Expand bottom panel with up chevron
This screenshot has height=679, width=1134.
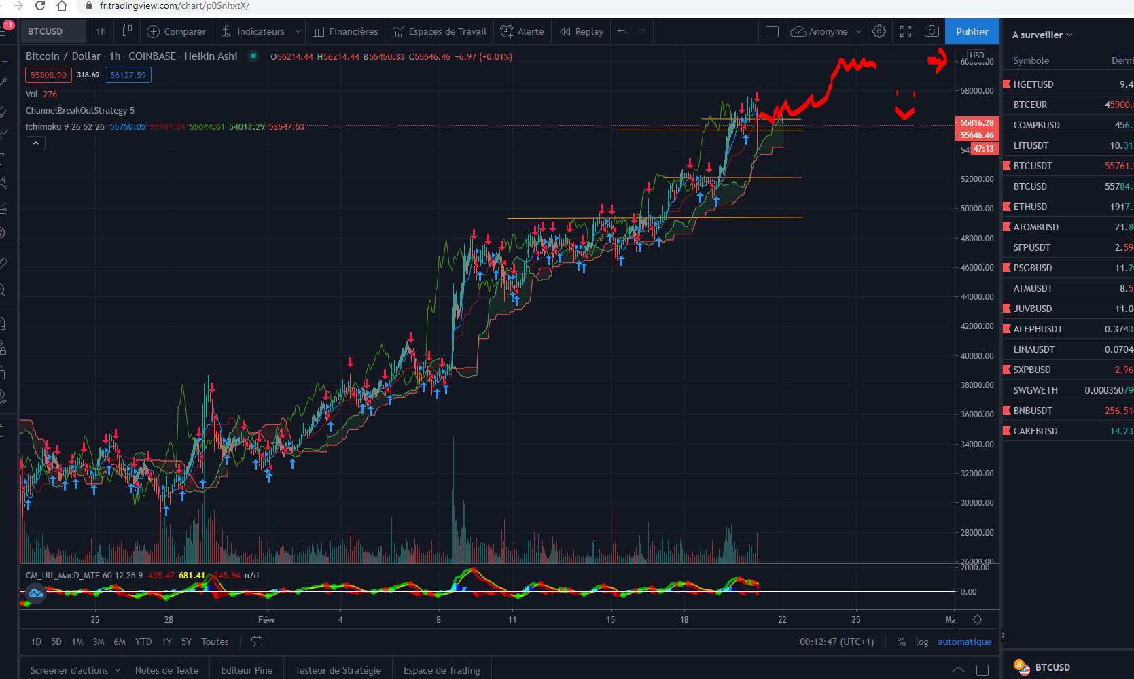point(958,670)
